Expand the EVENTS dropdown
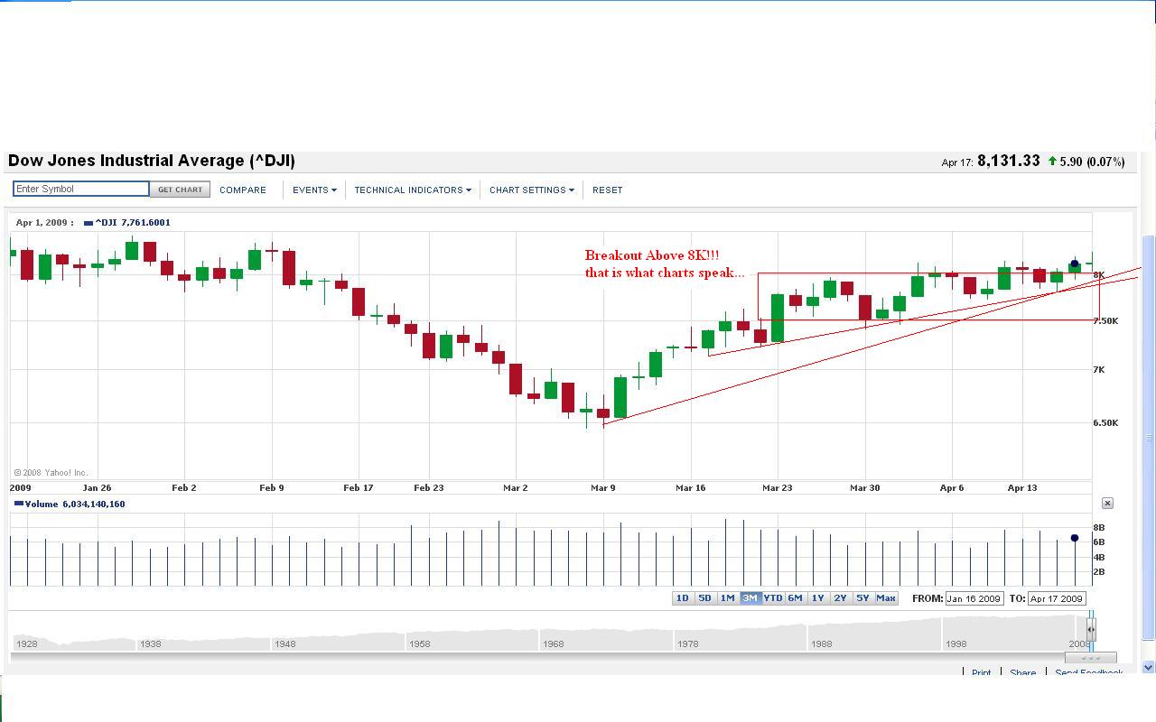 pyautogui.click(x=314, y=190)
